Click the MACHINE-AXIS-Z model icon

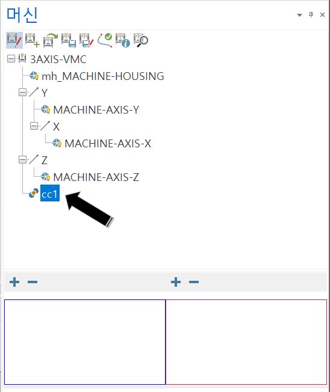pos(45,176)
